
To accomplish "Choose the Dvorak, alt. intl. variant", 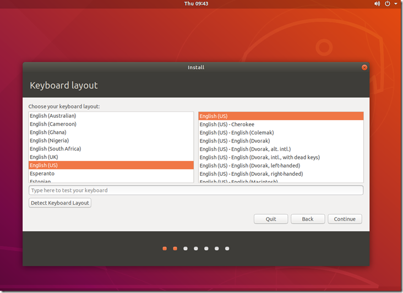I will click(x=281, y=149).
